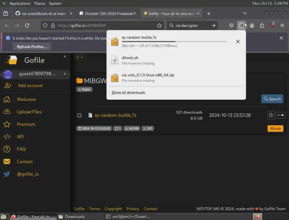Expand the list all tabs chevron
289x220 pixels.
coord(245,13)
